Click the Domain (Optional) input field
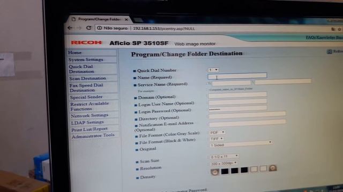 (x=237, y=95)
